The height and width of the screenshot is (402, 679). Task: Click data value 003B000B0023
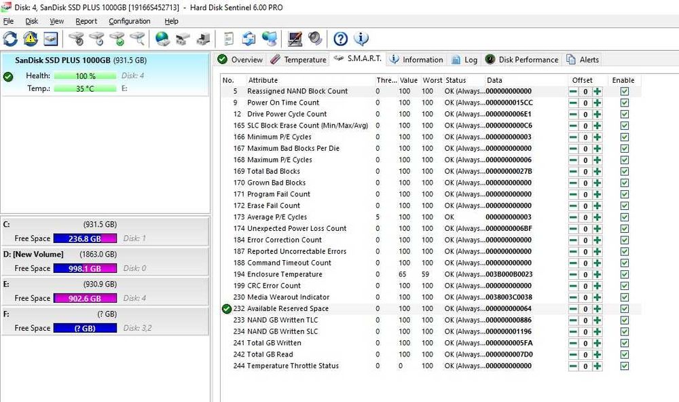pos(509,274)
